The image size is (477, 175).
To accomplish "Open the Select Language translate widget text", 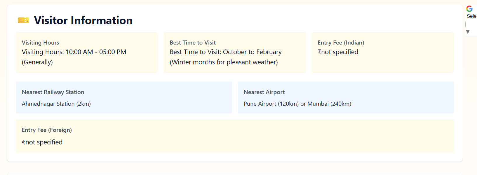I will [x=472, y=16].
